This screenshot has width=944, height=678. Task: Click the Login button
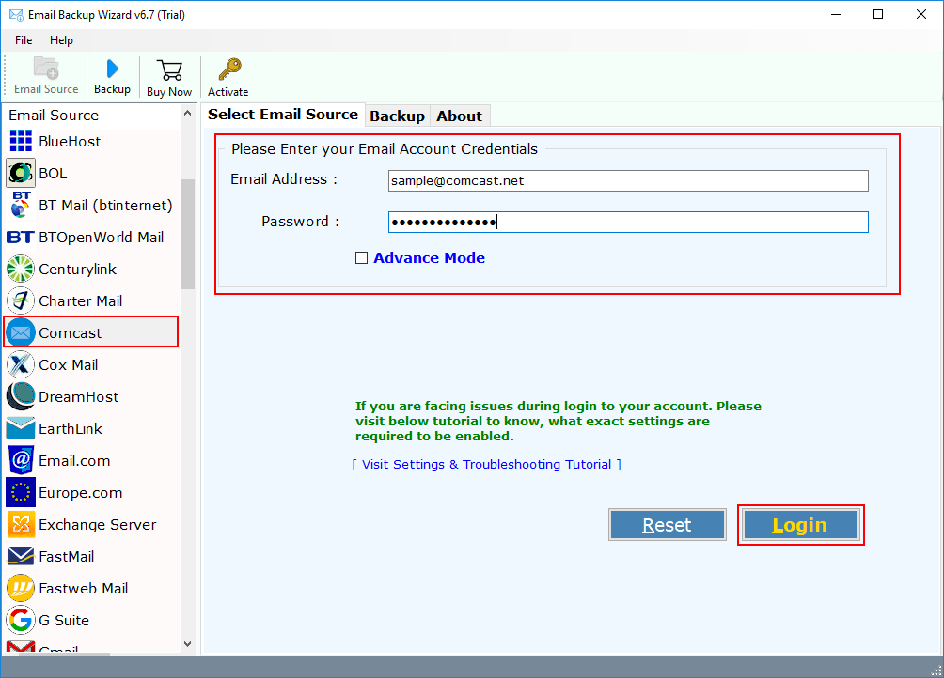click(801, 525)
